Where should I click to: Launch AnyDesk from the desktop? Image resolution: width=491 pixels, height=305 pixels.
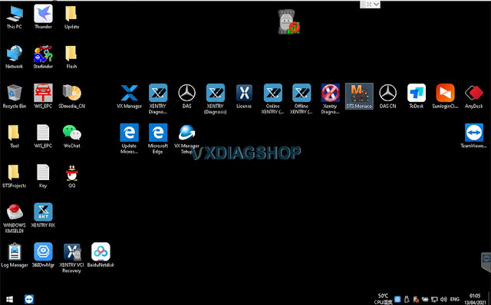474,97
